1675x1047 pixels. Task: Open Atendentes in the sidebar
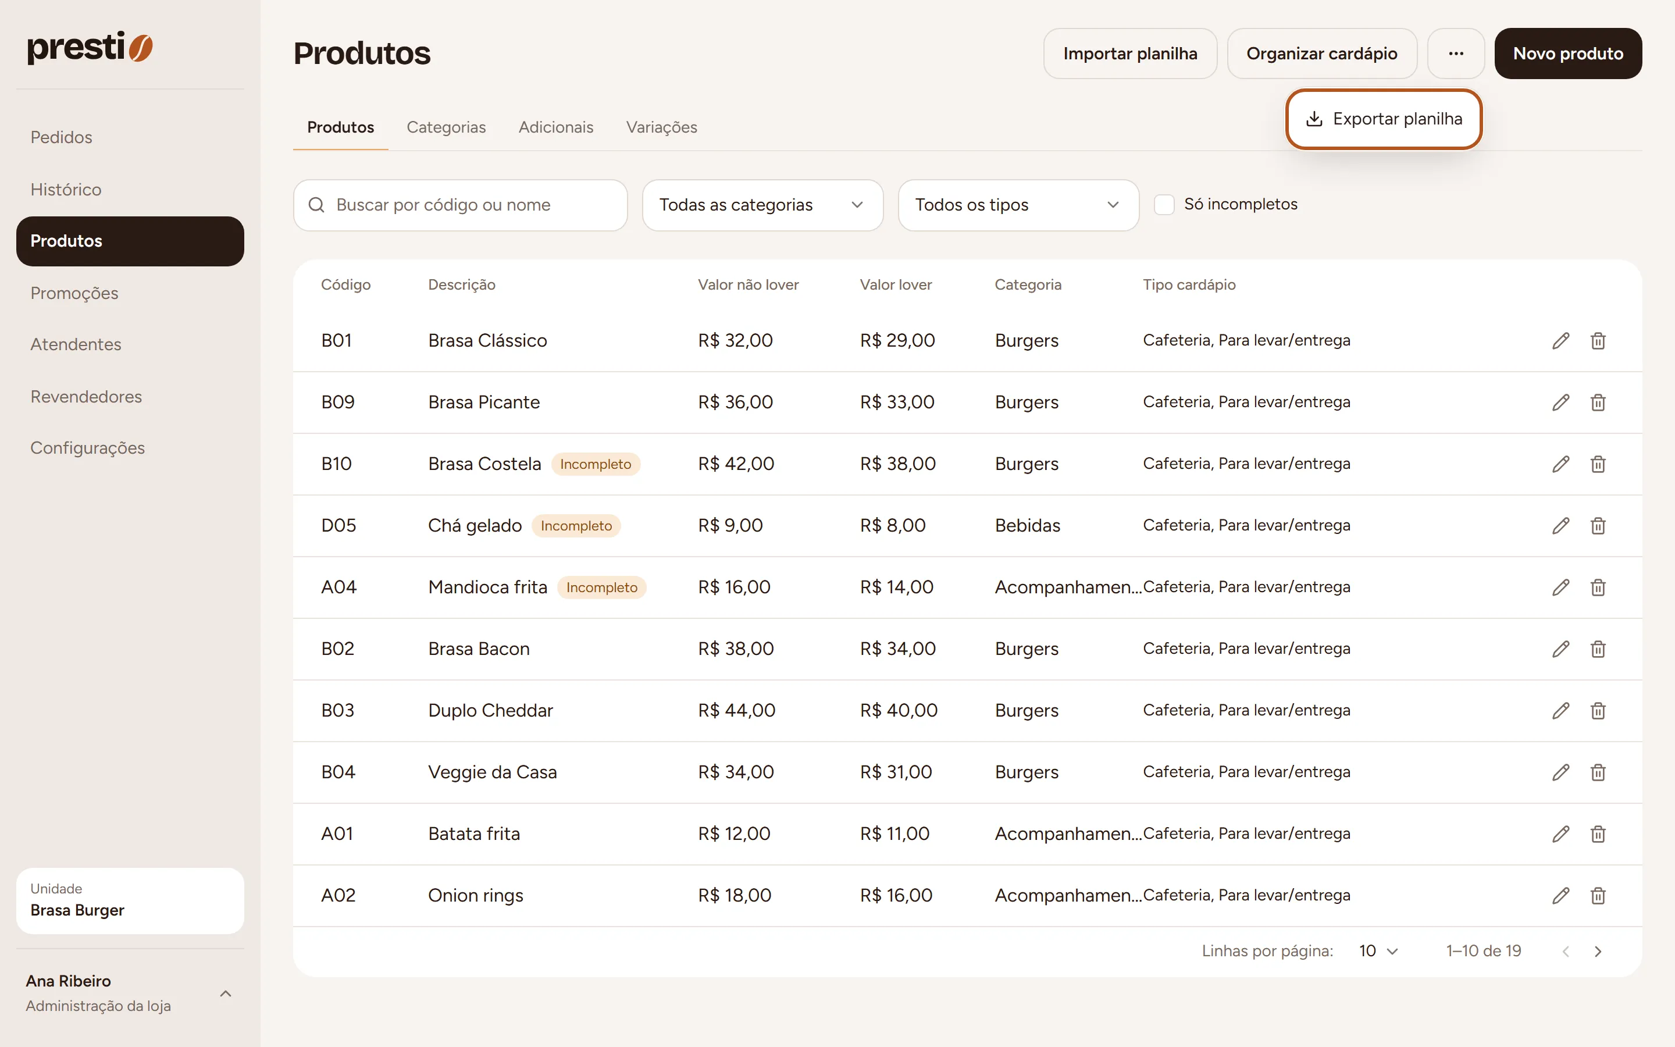point(130,344)
